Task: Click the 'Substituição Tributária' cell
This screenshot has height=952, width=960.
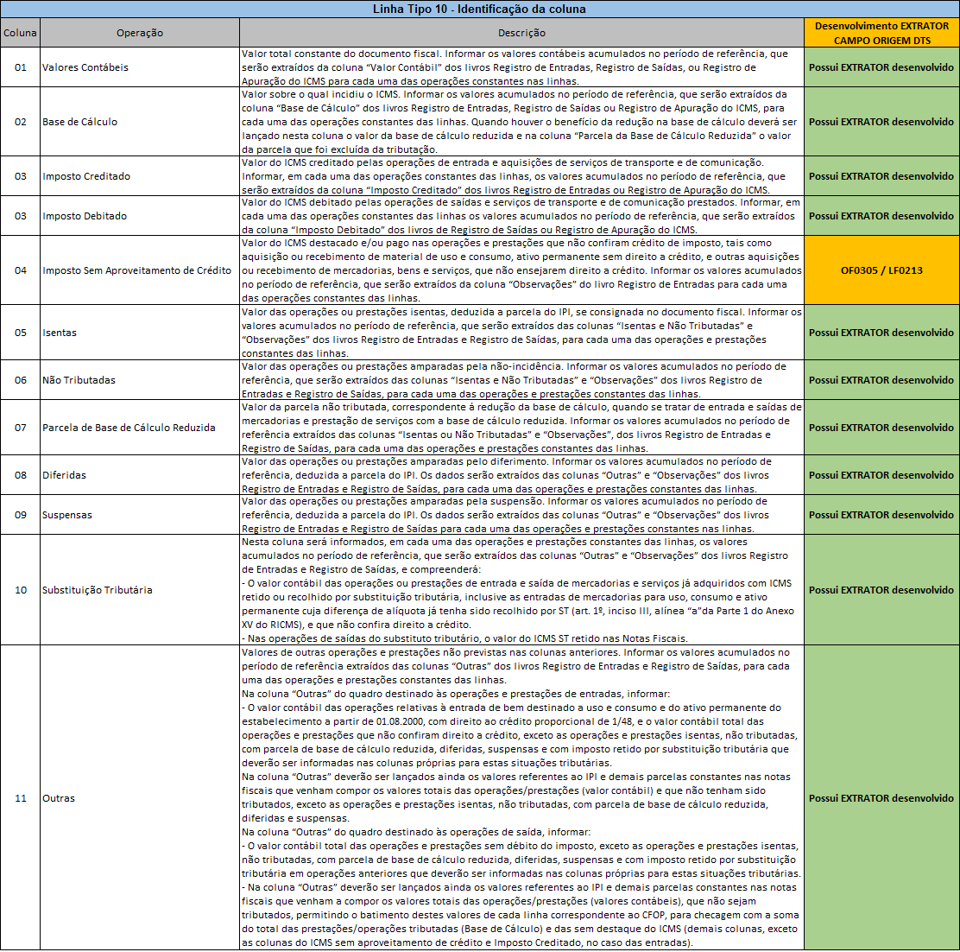Action: click(140, 590)
